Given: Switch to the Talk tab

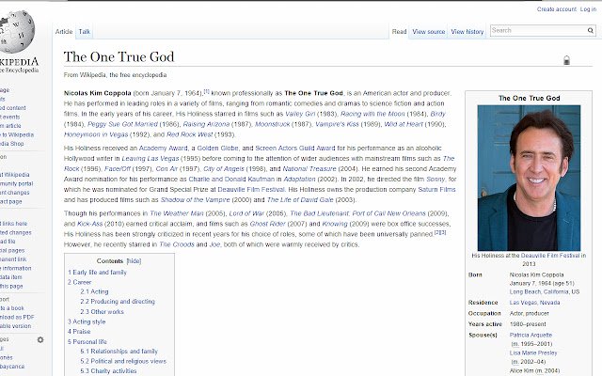Looking at the screenshot, I should point(85,32).
